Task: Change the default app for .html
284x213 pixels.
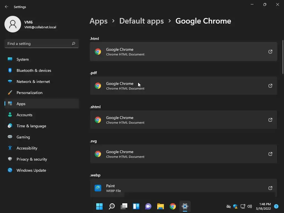Action: pyautogui.click(x=184, y=52)
